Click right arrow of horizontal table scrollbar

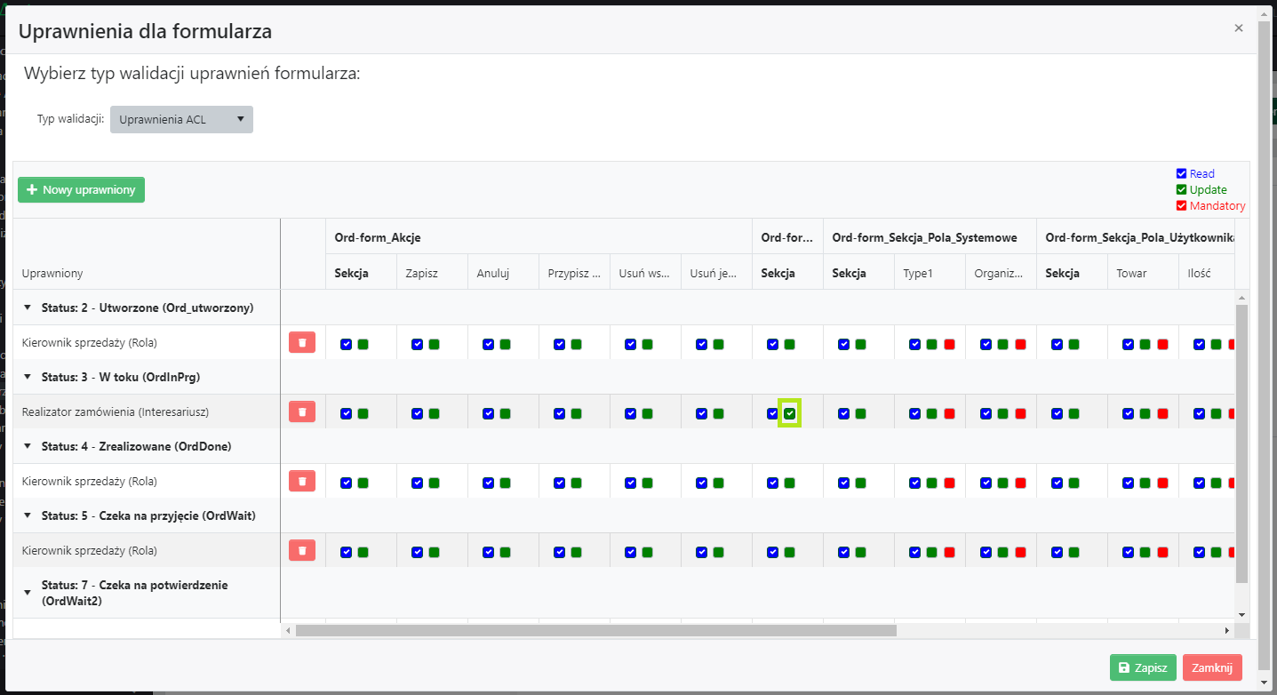1227,630
